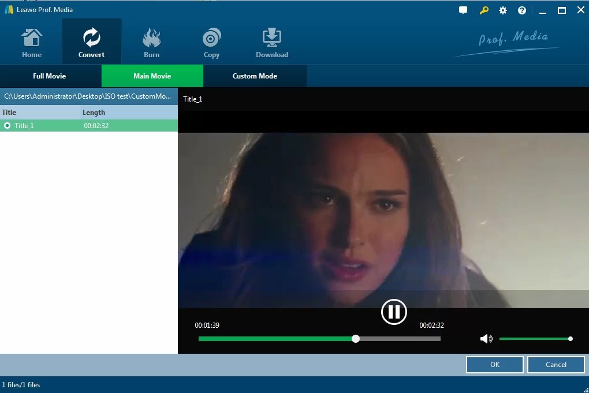Open the Home screen

31,40
